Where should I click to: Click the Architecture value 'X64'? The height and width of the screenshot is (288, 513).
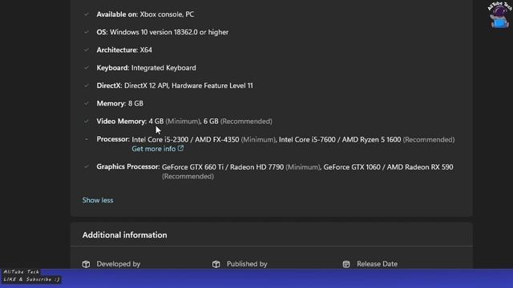point(146,50)
